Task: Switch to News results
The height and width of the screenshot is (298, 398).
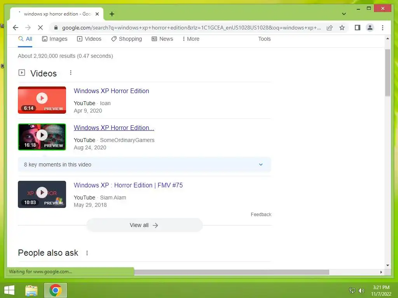Action: click(162, 39)
